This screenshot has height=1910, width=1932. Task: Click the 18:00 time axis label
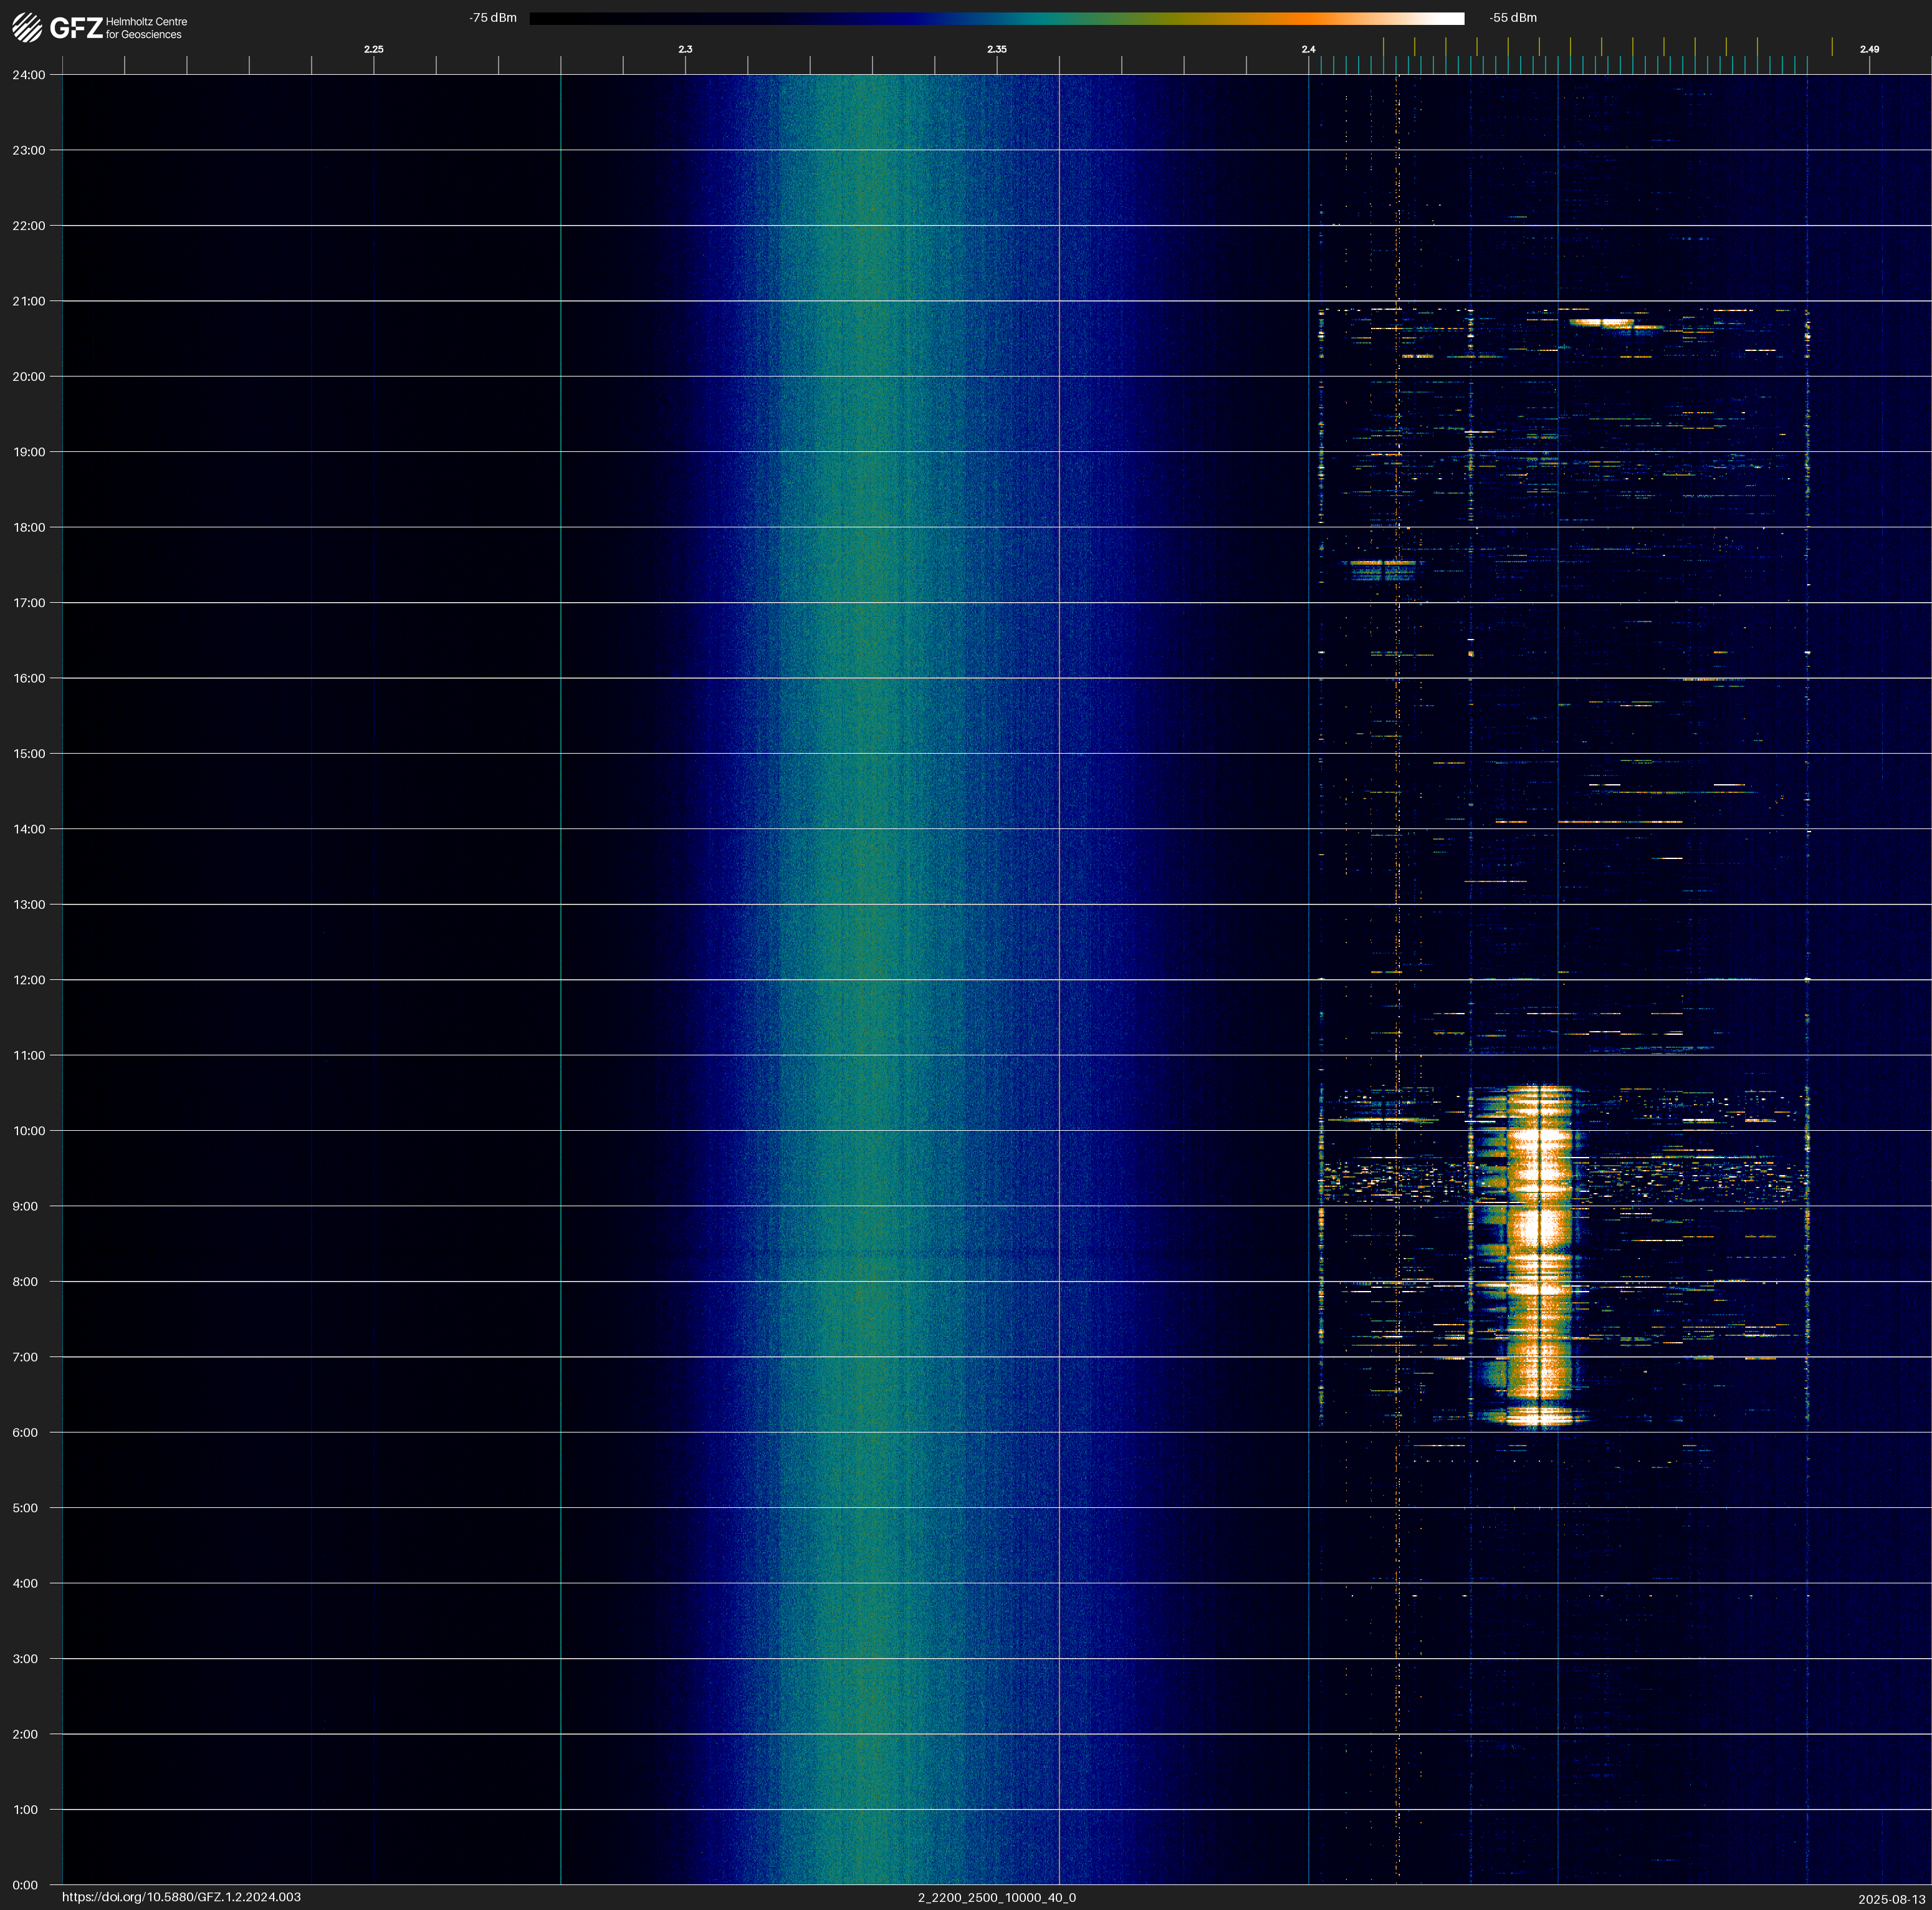29,527
